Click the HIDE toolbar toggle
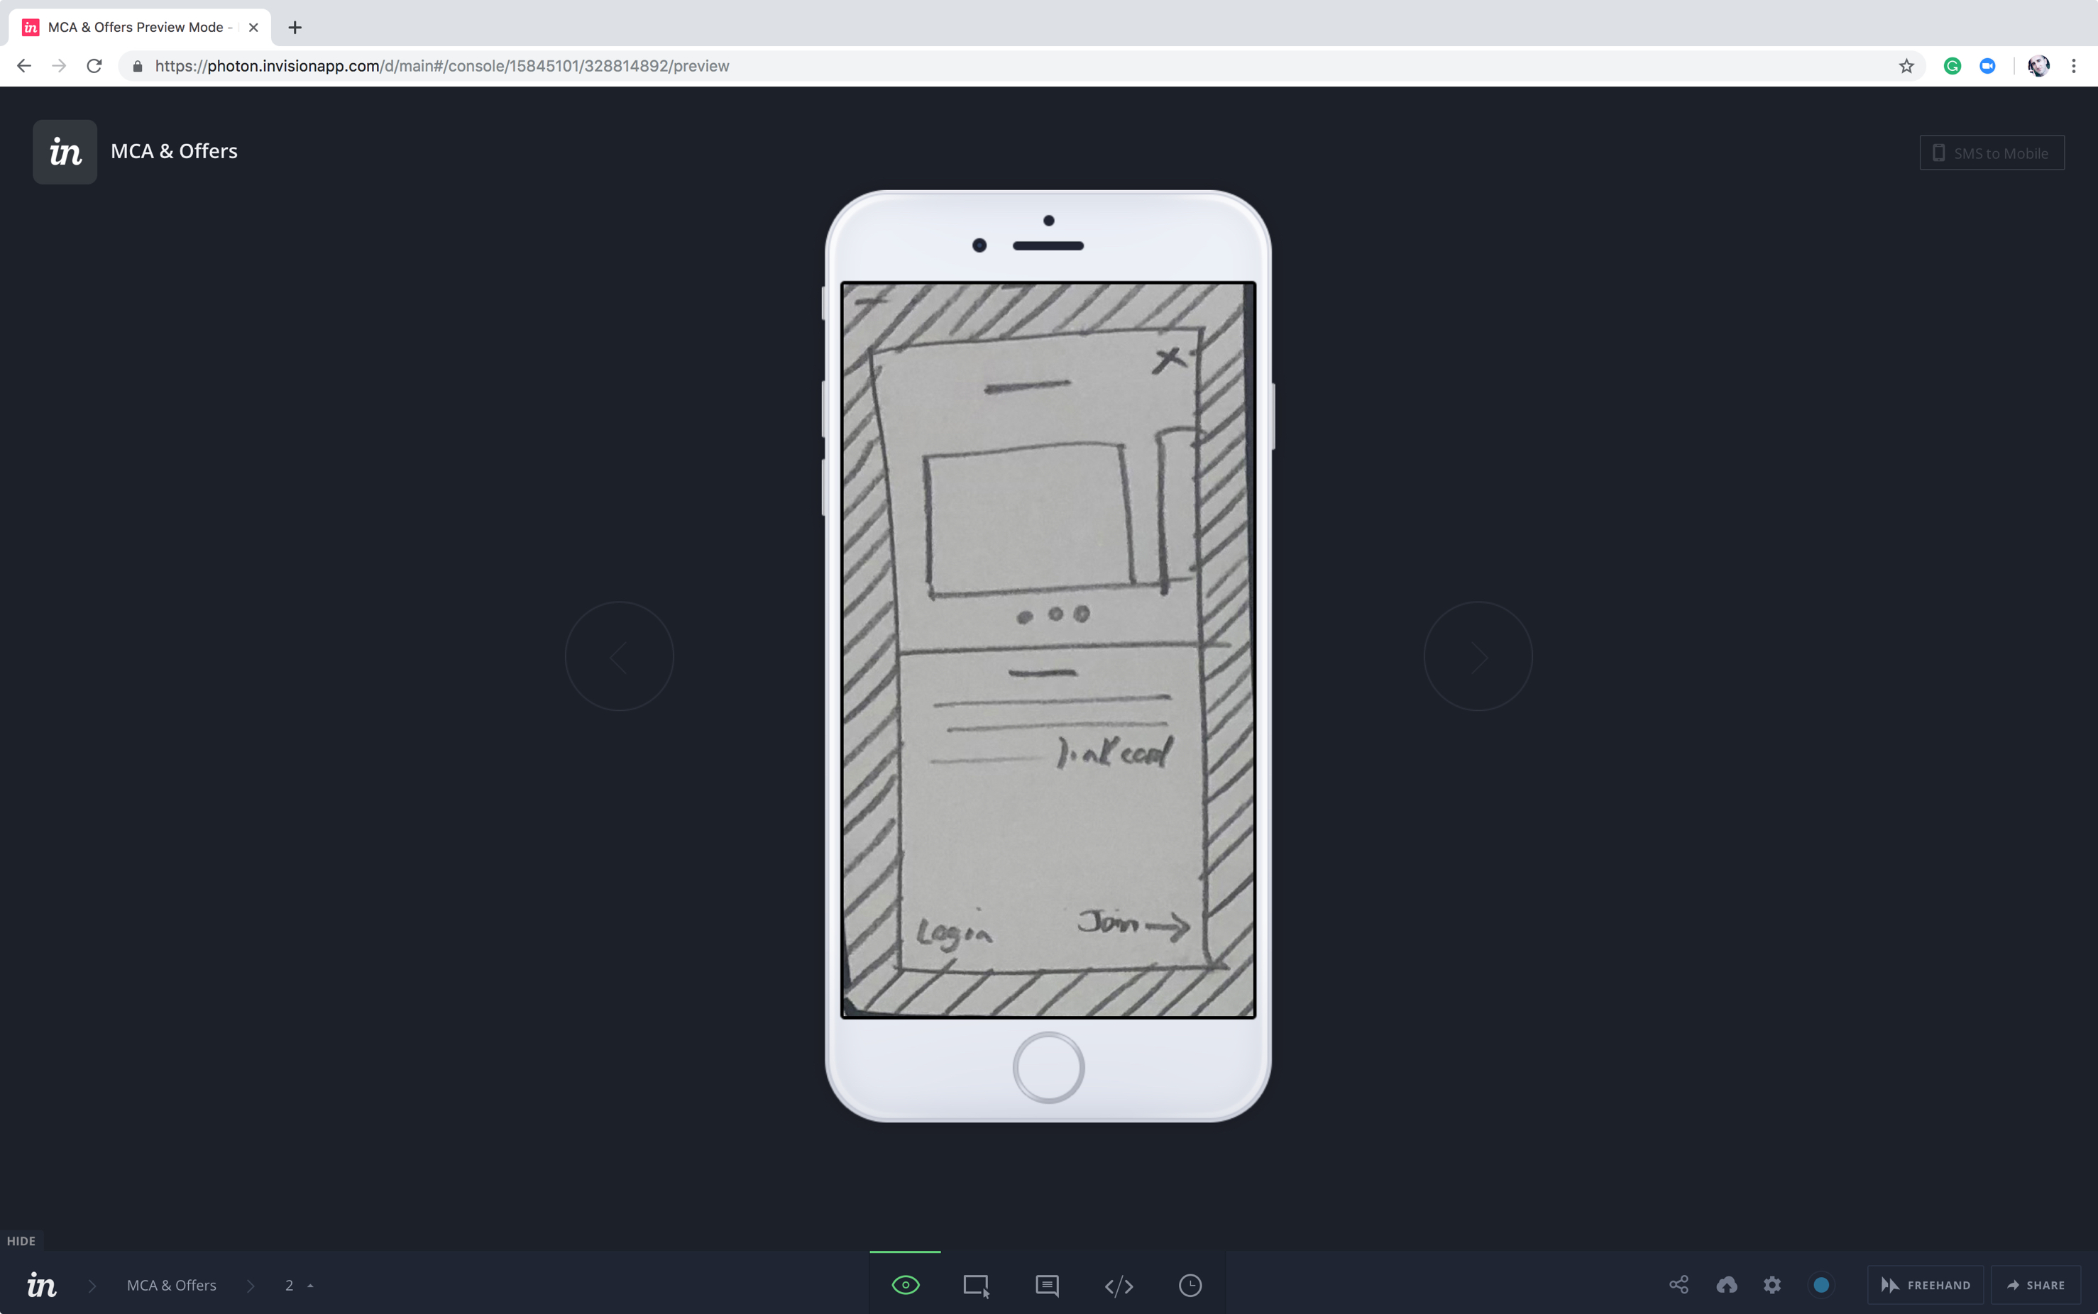 (x=21, y=1240)
